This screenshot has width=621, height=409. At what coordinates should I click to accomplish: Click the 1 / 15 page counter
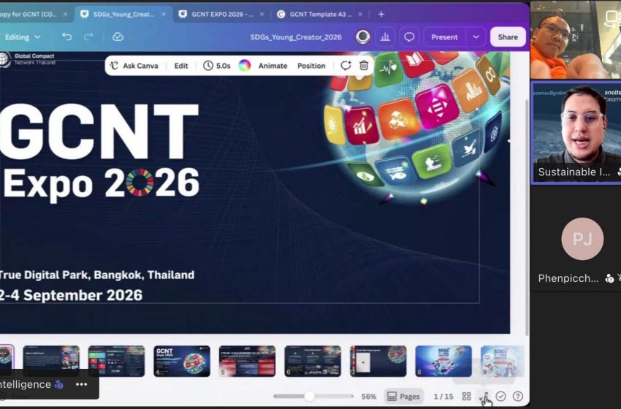point(443,397)
